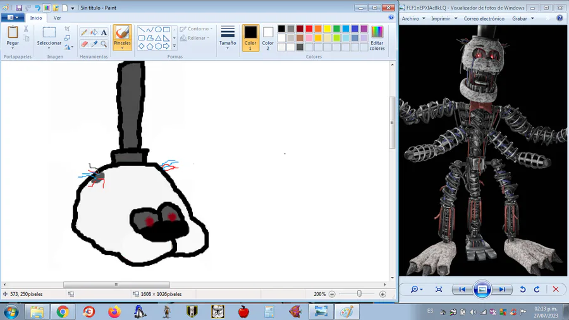Image resolution: width=569 pixels, height=320 pixels.
Task: Click the Save icon in Paint title bar
Action: pos(19,8)
